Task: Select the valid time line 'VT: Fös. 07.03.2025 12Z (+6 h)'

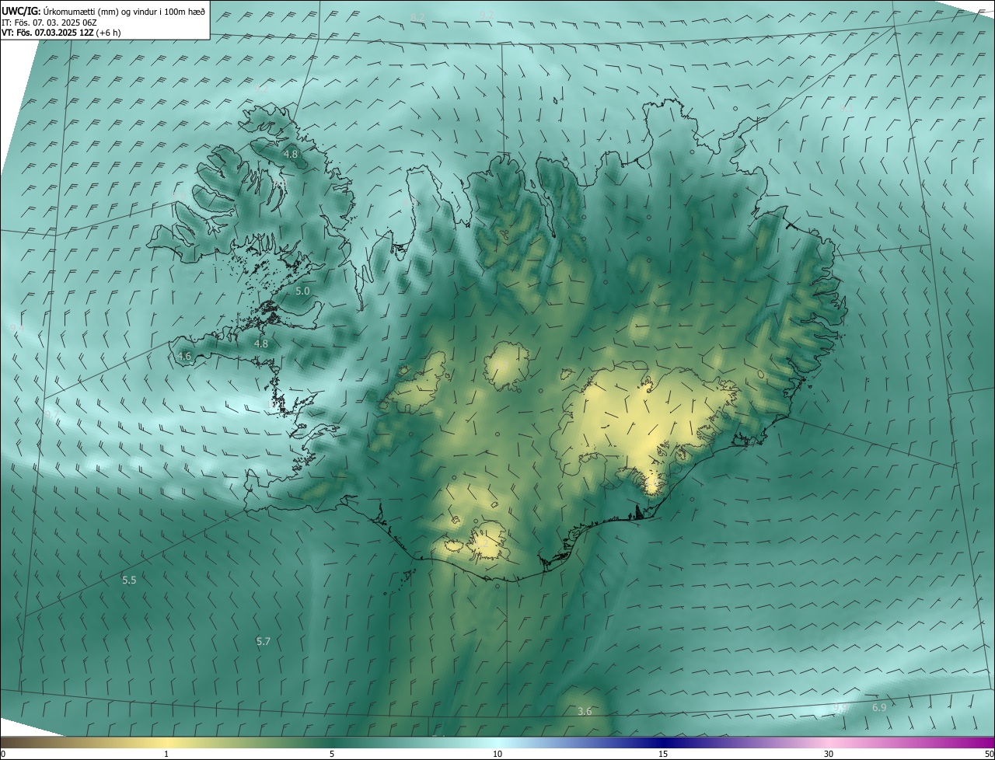Action: pyautogui.click(x=61, y=33)
